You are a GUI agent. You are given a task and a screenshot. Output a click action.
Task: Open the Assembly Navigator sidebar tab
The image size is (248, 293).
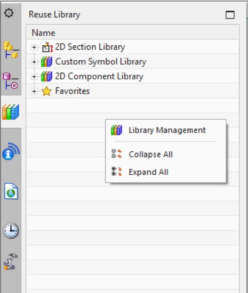coord(11,50)
